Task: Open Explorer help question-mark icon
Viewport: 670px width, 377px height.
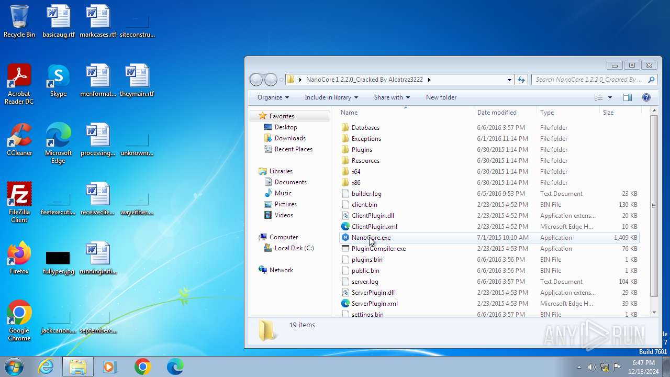Action: pyautogui.click(x=646, y=97)
